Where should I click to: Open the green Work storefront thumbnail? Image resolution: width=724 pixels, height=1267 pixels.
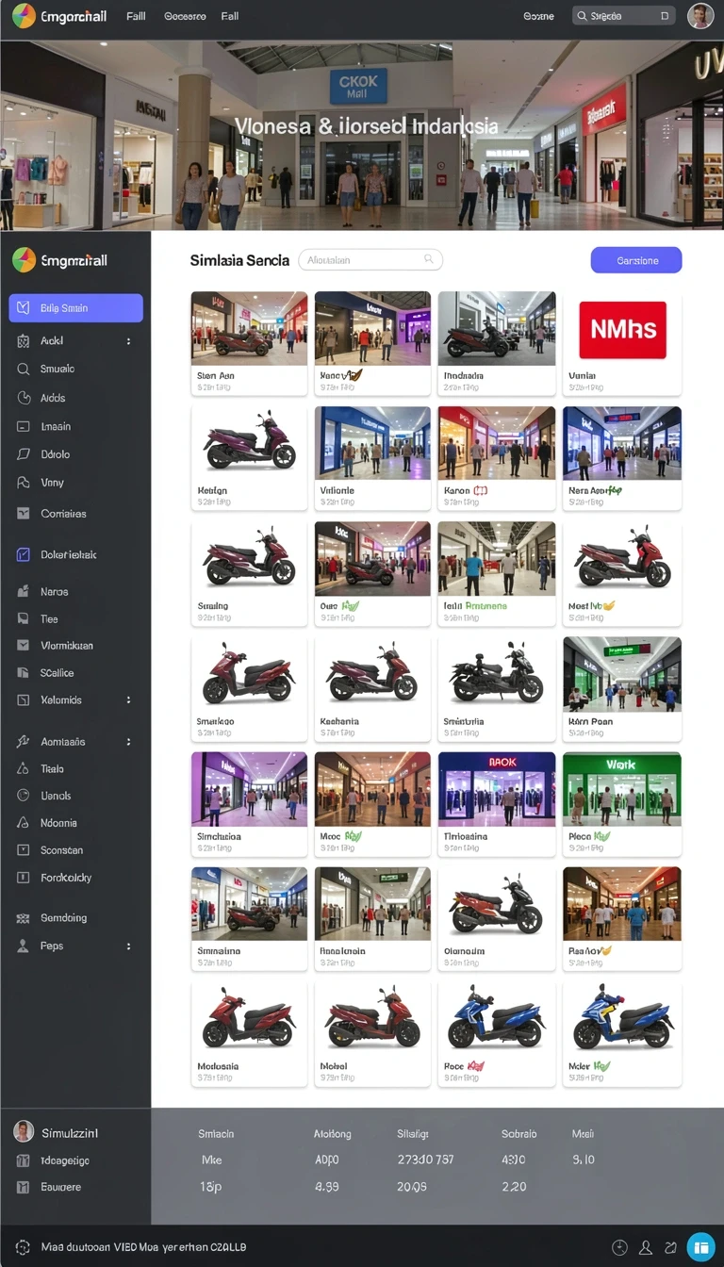click(x=622, y=789)
